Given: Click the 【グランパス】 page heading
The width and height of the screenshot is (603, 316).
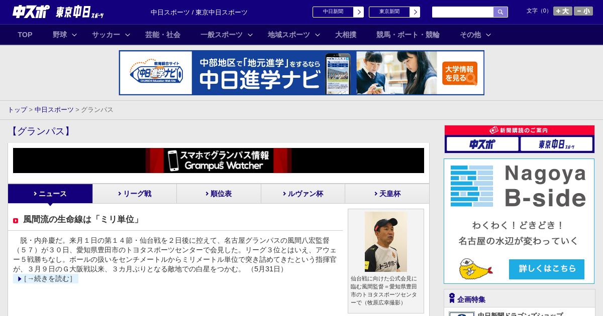Looking at the screenshot, I should coord(40,131).
